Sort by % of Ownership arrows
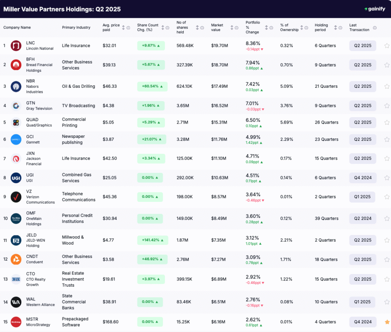391x332 pixels. 302,27
